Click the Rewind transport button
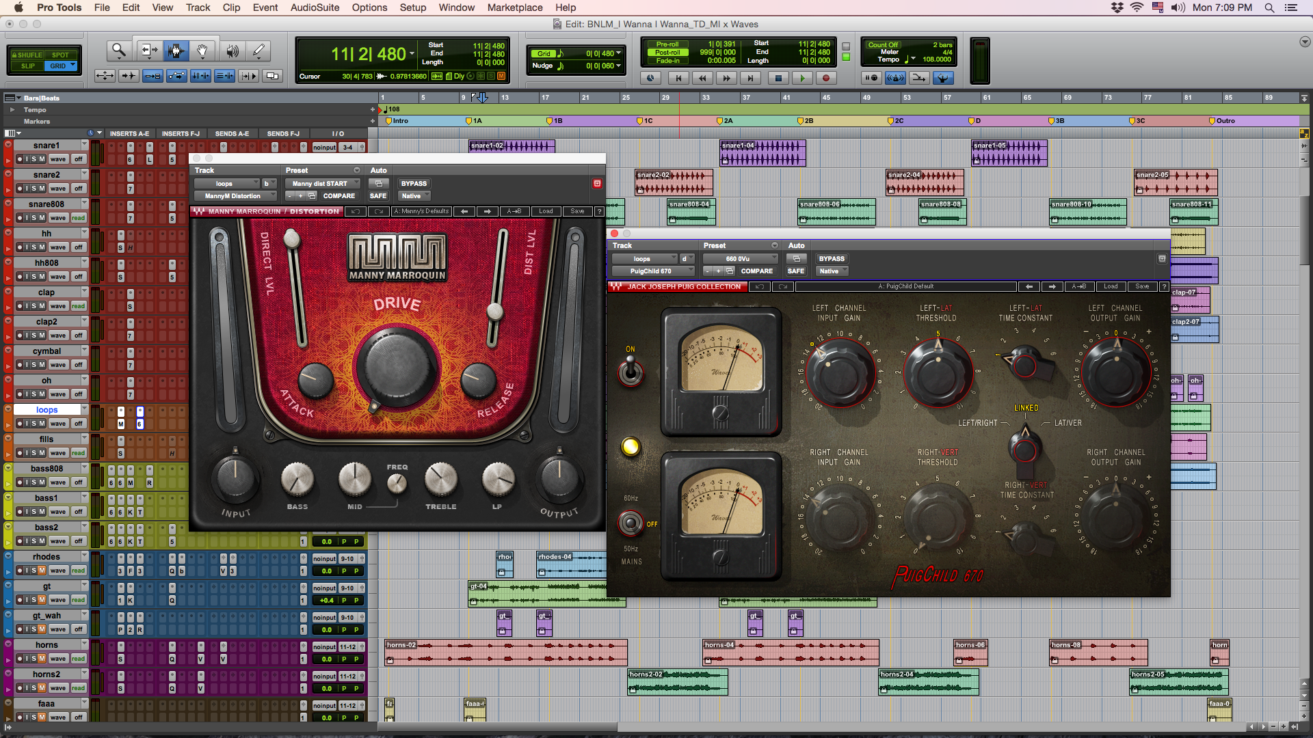This screenshot has width=1313, height=738. pyautogui.click(x=702, y=78)
